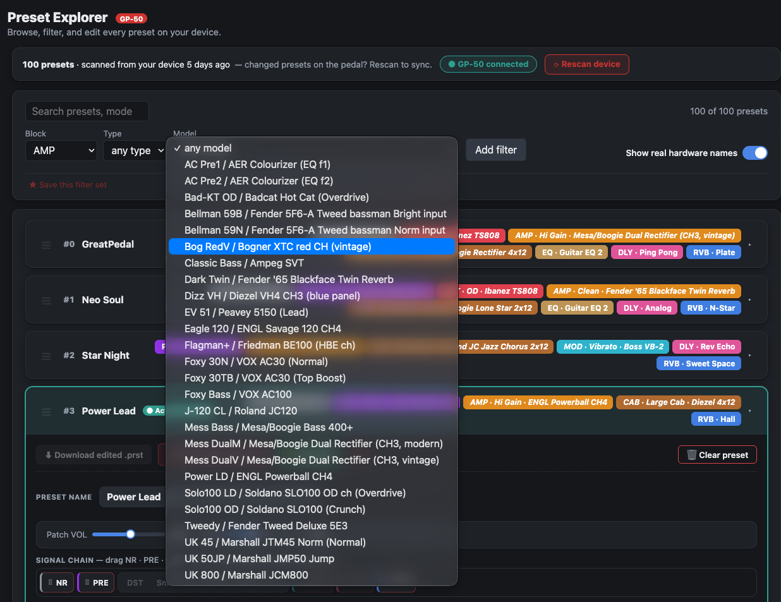Expand the Star Night preset row arrow
Image resolution: width=781 pixels, height=602 pixels.
click(x=750, y=356)
